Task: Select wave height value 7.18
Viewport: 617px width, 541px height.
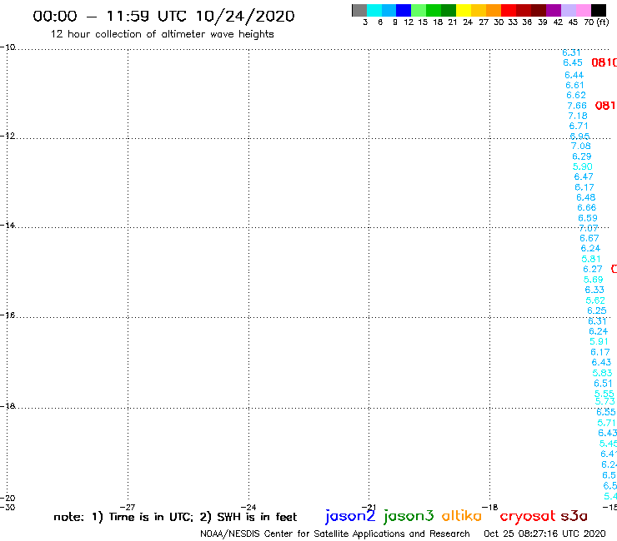Action: (578, 116)
